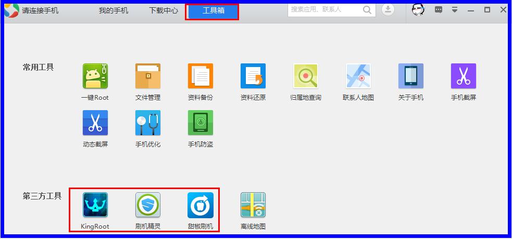
Task: Open 手机防盗 anti-theft tool
Action: 201,123
